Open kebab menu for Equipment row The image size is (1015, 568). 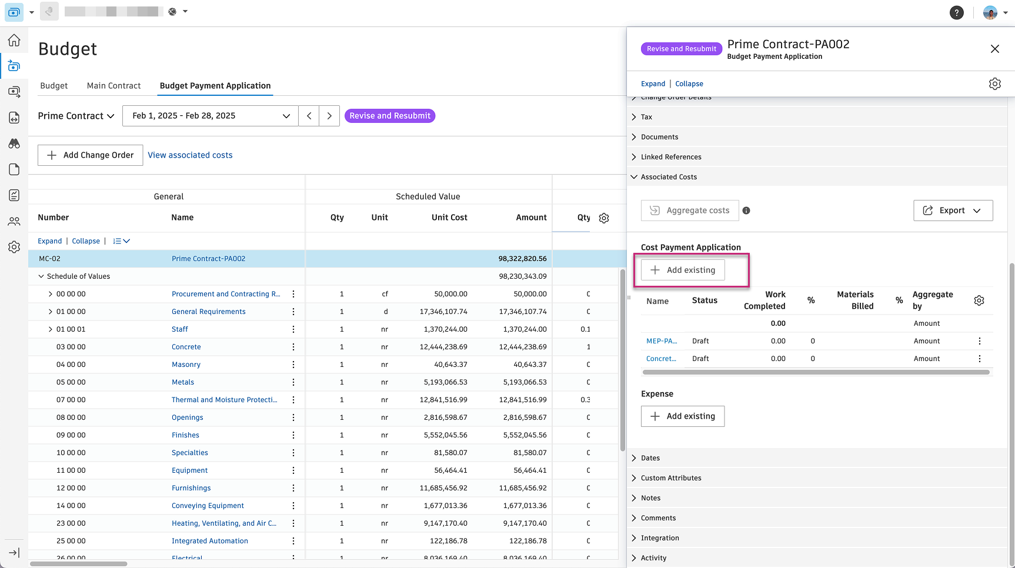[293, 470]
